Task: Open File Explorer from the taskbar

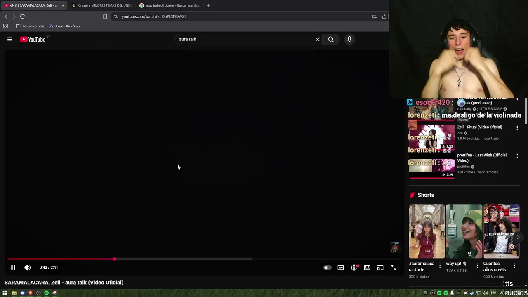Action: click(x=14, y=293)
